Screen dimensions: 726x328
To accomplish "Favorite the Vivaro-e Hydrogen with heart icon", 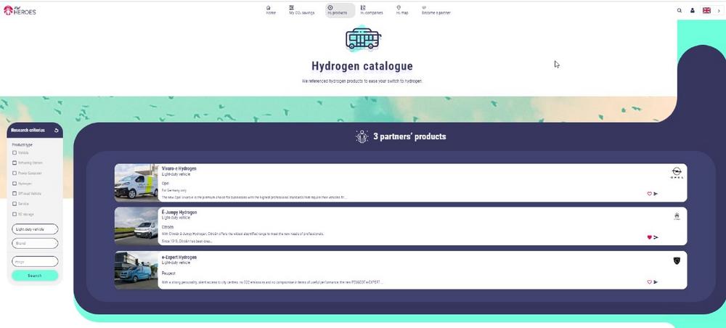I will click(x=649, y=194).
